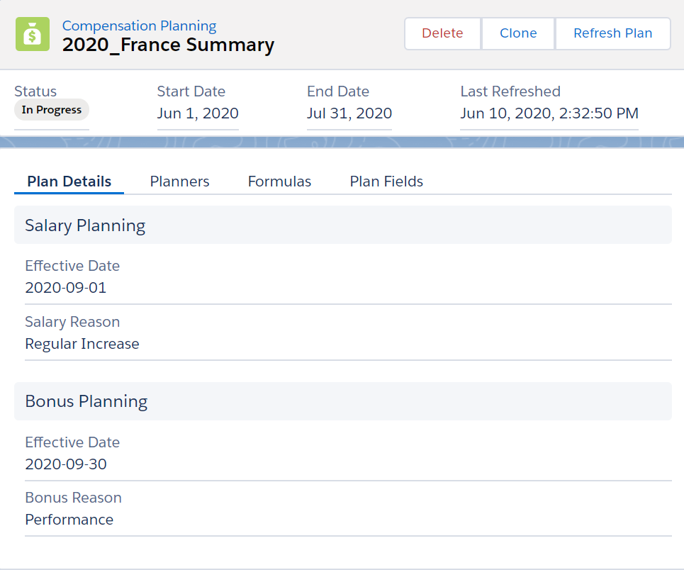Select the Performance bonus reason value
Screen dimensions: 684x570
[x=69, y=520]
